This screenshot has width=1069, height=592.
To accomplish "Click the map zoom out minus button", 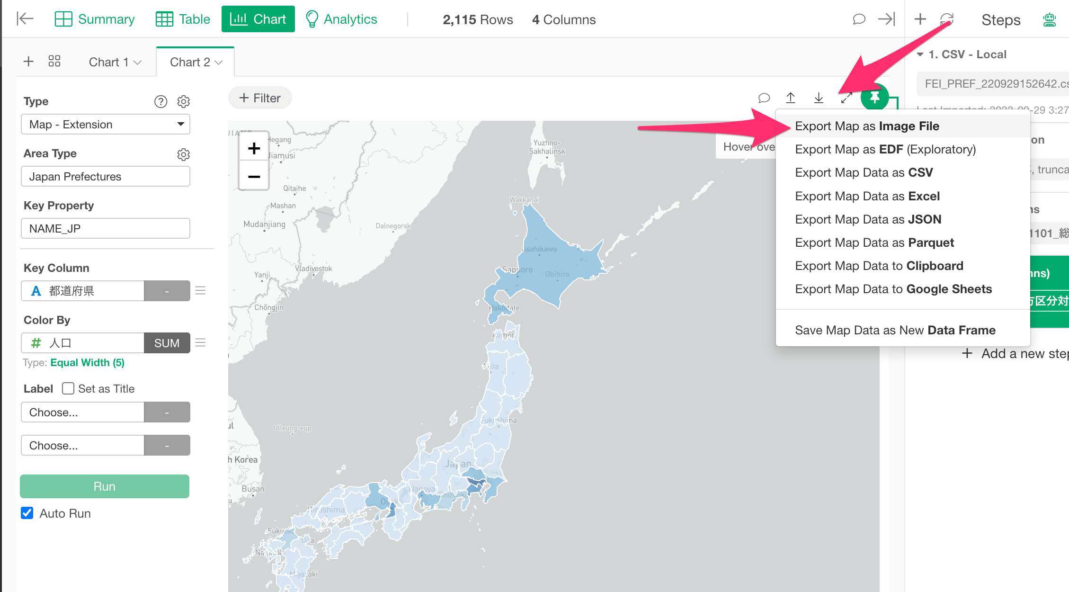I will (254, 177).
